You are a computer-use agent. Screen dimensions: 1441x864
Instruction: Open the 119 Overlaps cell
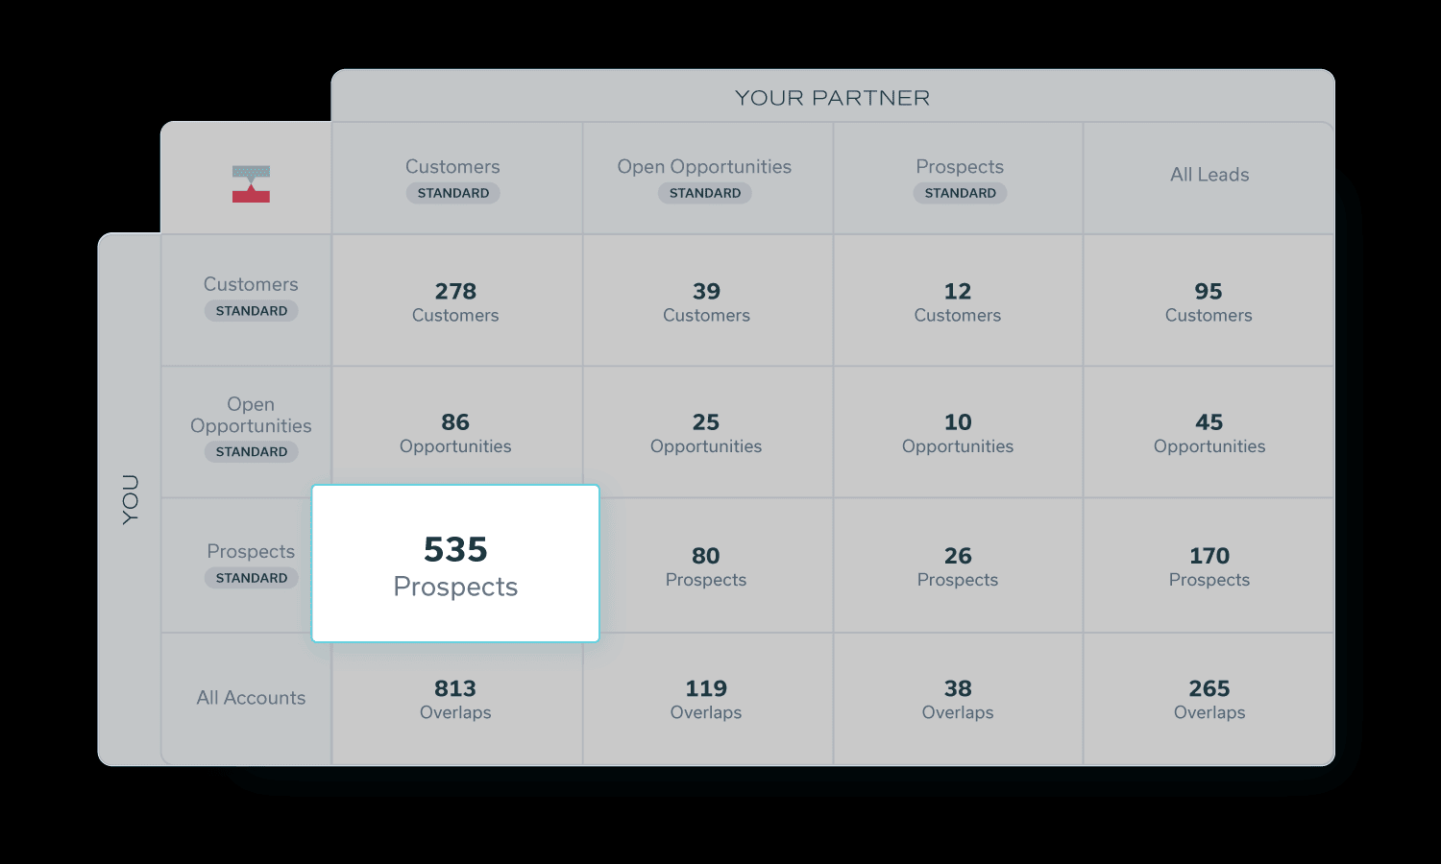(706, 699)
